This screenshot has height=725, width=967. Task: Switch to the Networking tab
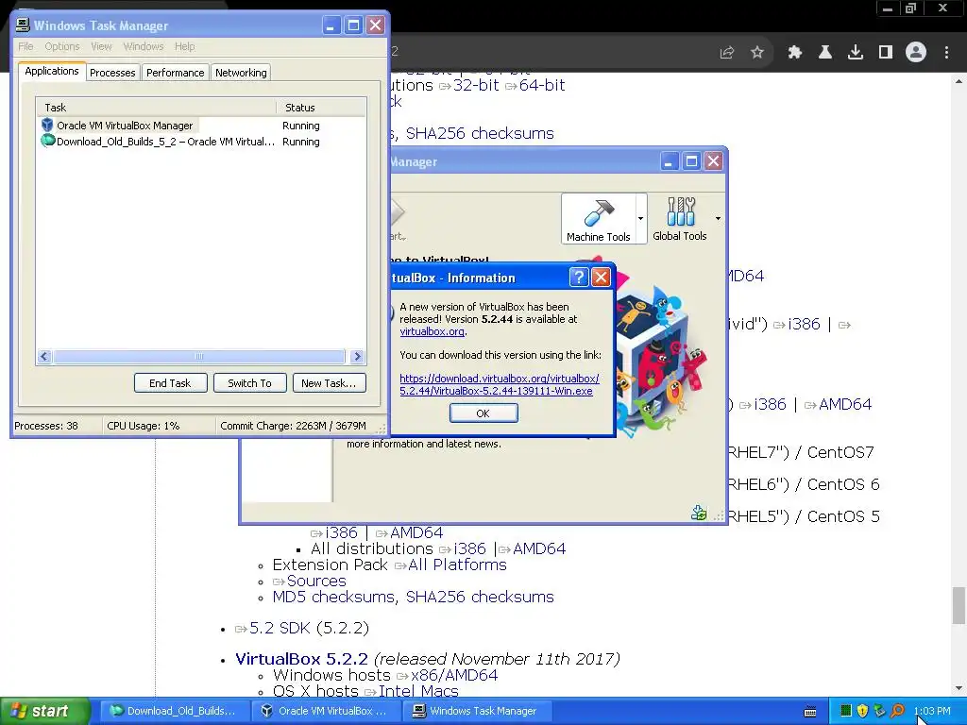[x=241, y=73]
